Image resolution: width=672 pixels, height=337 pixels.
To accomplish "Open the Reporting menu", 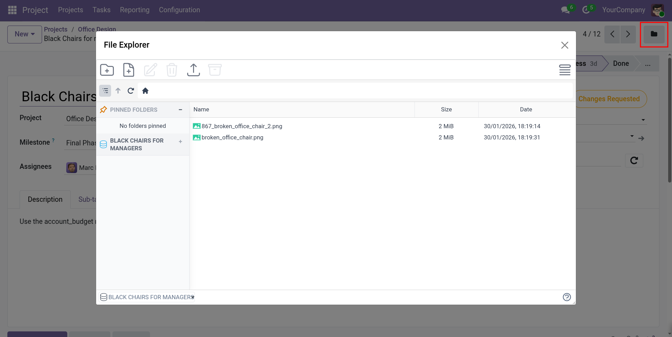I will 135,10.
